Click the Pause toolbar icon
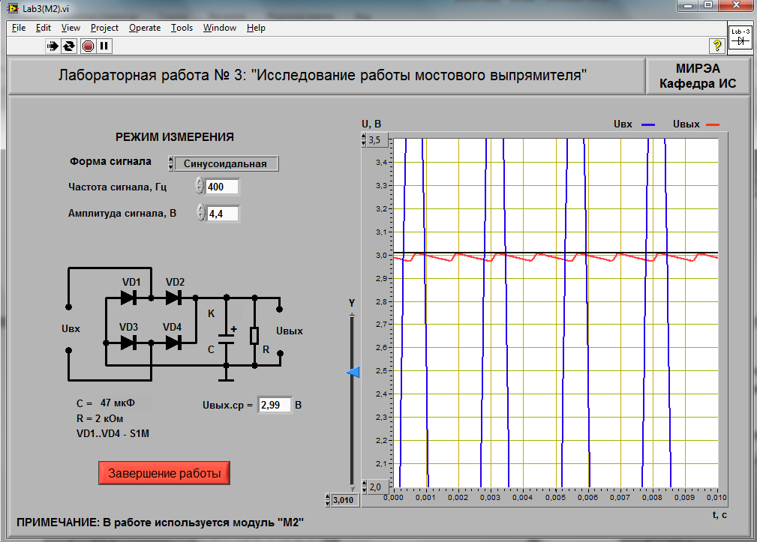 104,46
